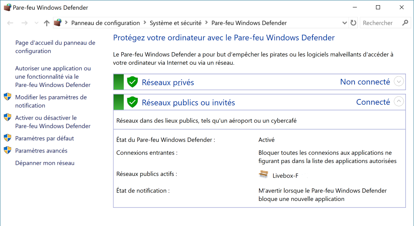
Task: Maximize the Pare-feu Windows Defender window
Action: [378, 7]
